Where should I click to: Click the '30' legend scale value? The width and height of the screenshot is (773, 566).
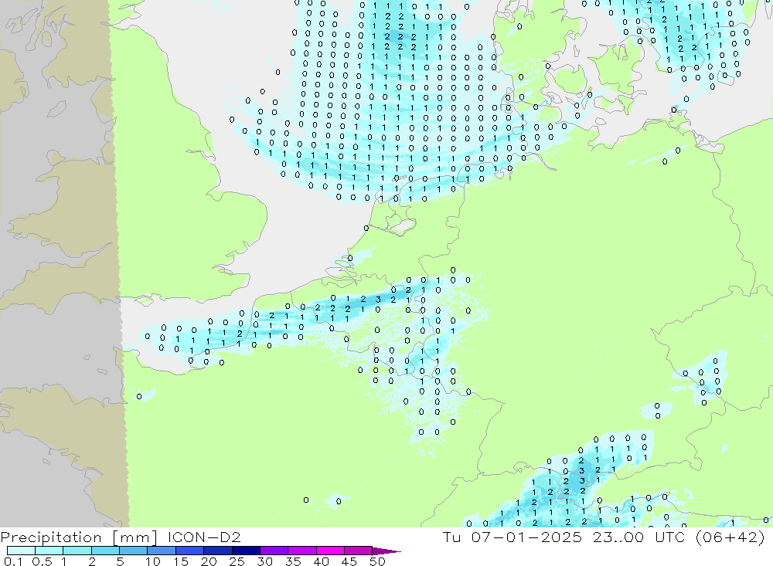[x=265, y=561]
